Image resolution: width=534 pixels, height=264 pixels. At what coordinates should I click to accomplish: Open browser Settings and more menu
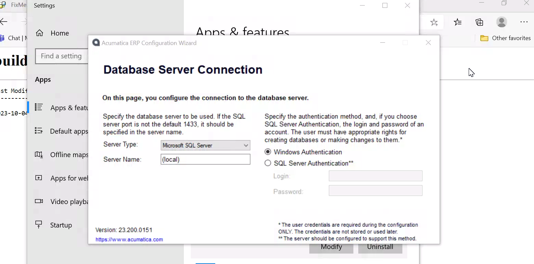tap(524, 22)
